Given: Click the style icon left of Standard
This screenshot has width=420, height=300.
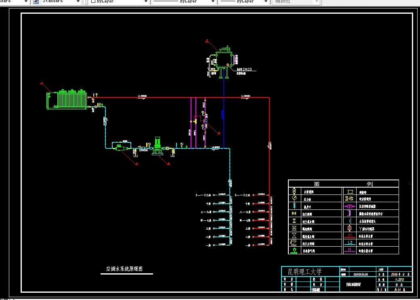Looking at the screenshot, I should coord(36,1).
